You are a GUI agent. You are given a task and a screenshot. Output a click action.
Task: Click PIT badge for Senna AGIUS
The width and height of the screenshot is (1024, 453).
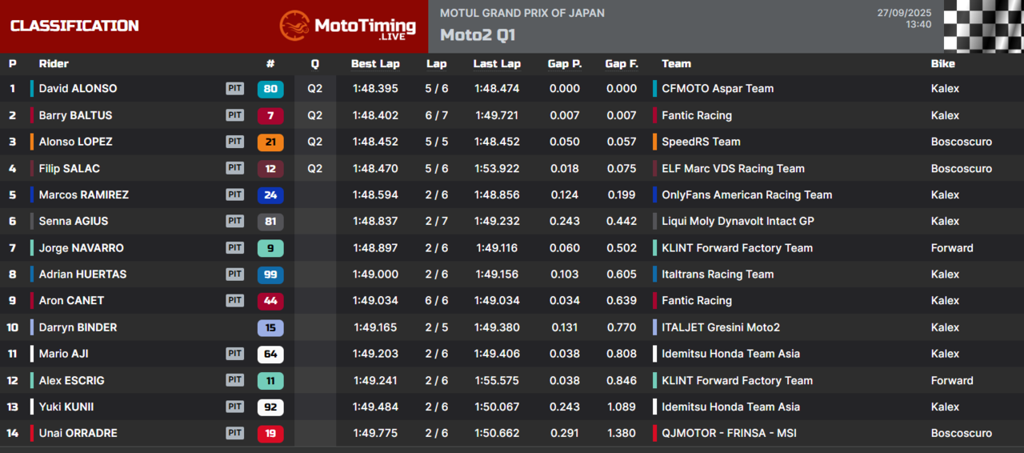coord(234,221)
